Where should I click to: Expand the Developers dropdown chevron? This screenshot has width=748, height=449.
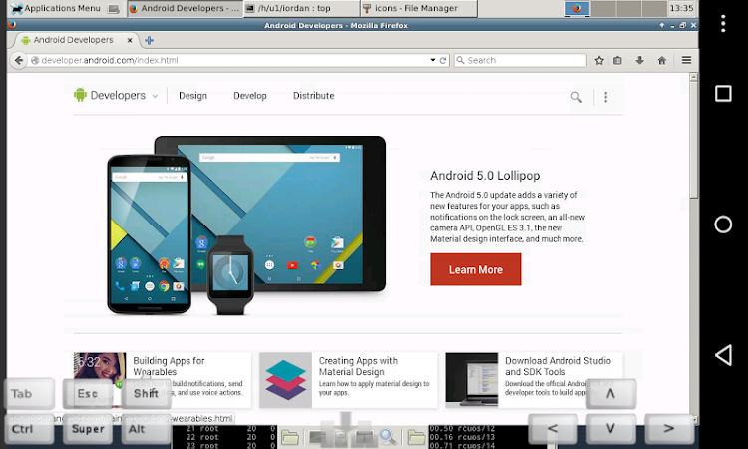point(155,96)
